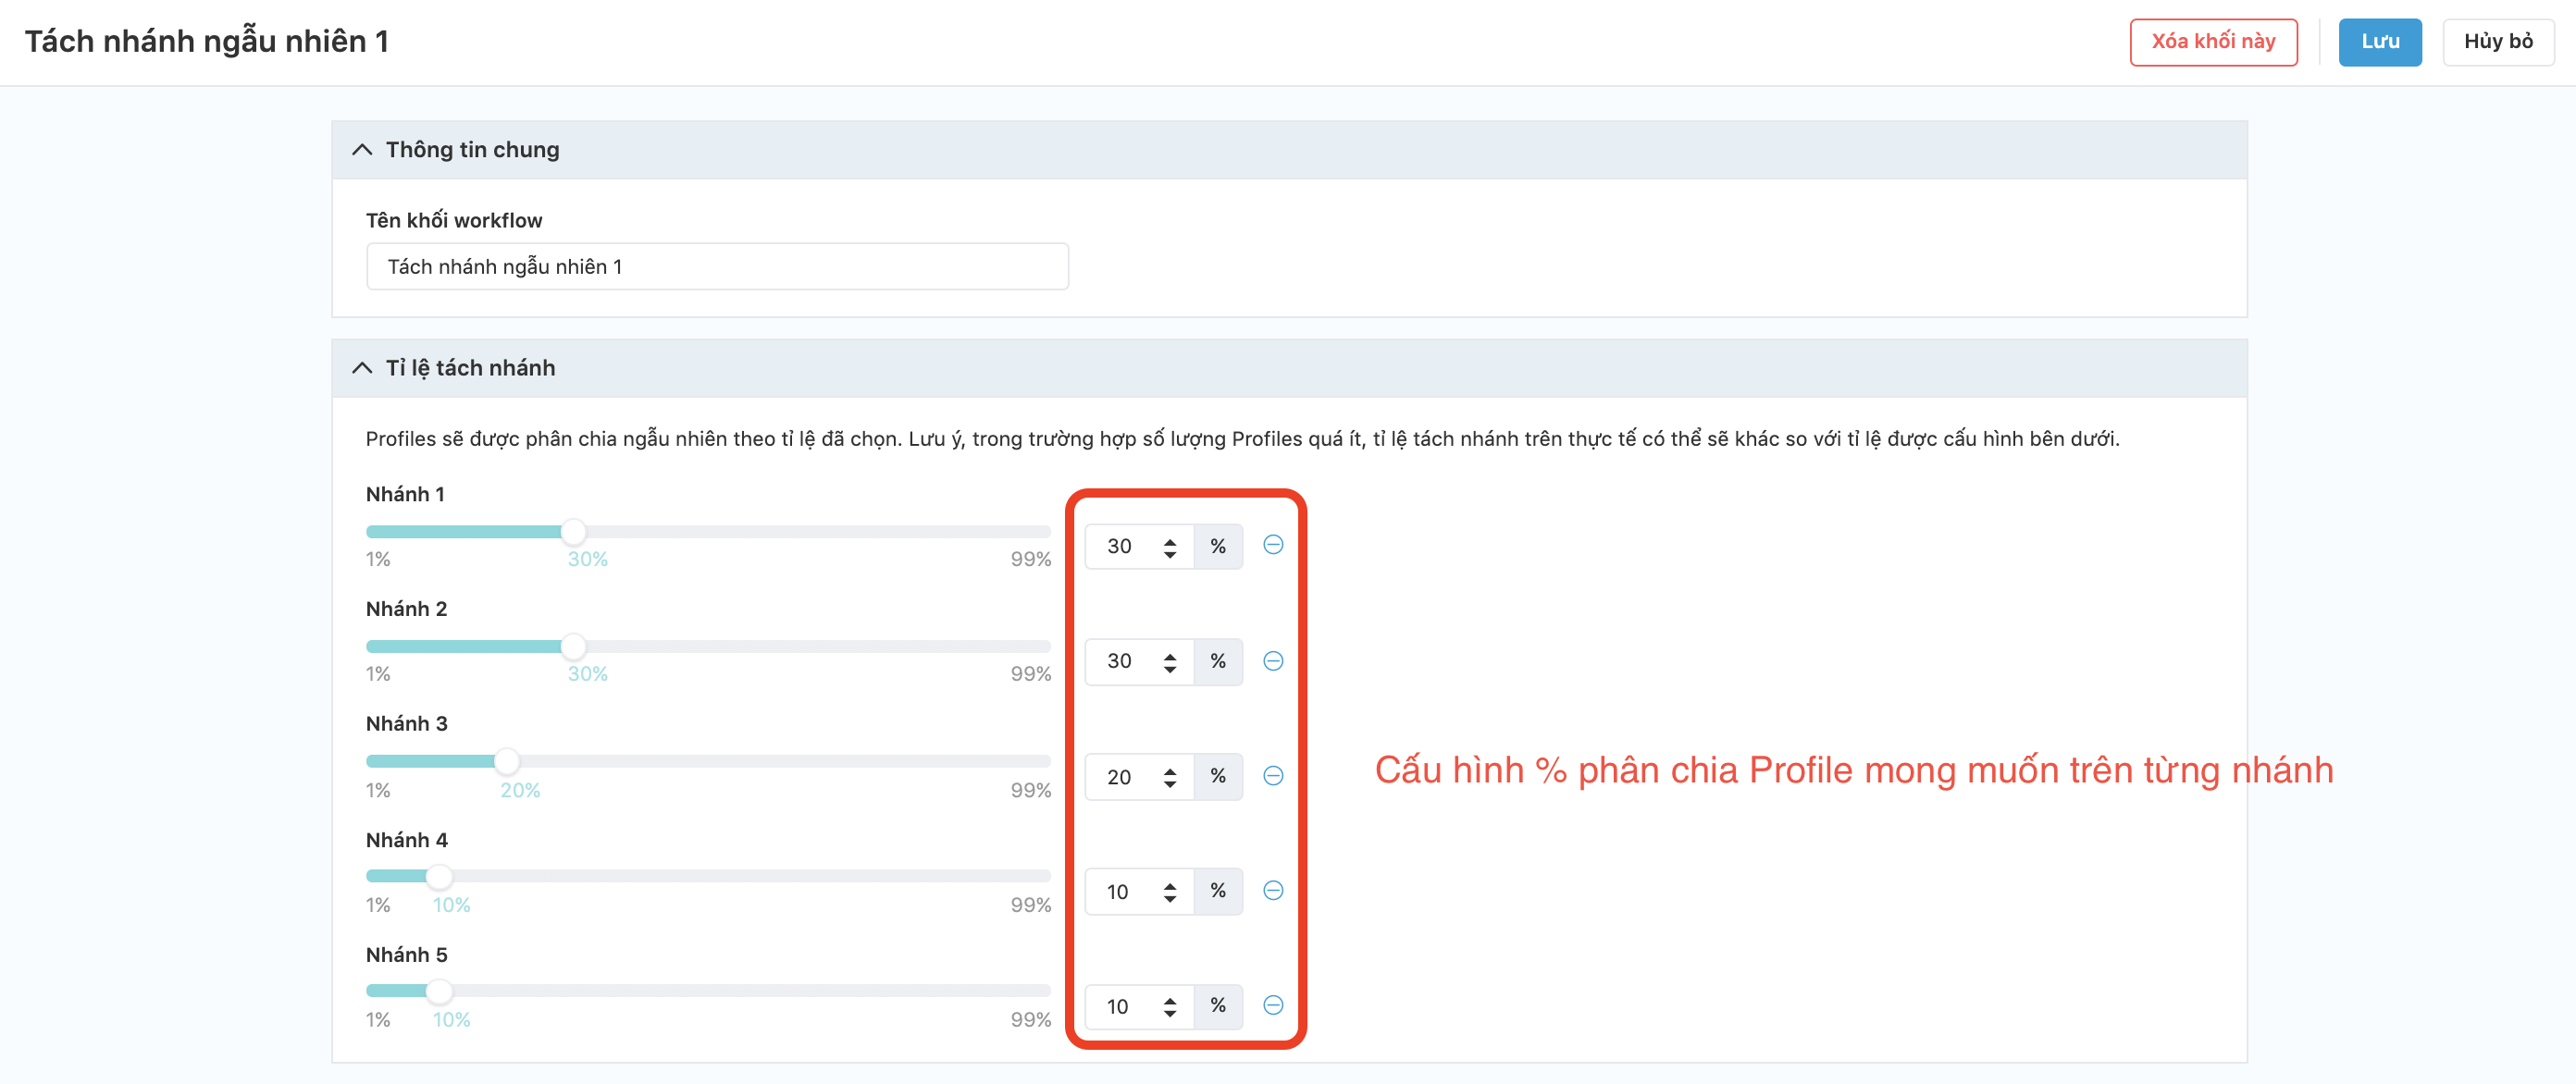The width and height of the screenshot is (2576, 1084).
Task: Save changes with the Lưu button
Action: tap(2379, 42)
